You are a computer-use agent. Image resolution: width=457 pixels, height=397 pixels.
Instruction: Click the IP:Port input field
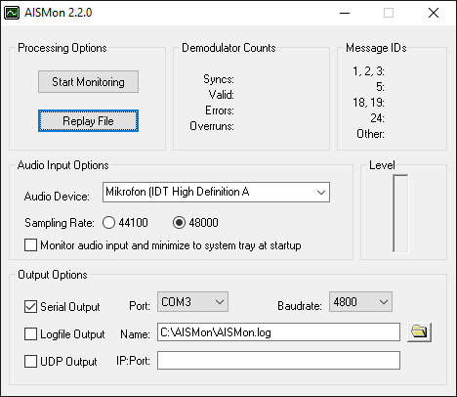278,360
